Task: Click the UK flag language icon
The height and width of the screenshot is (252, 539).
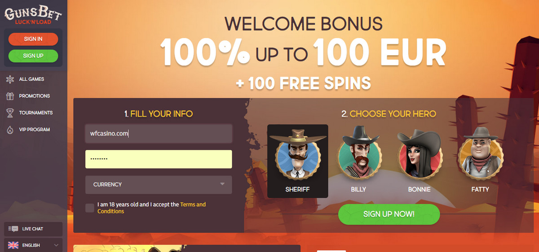Action: (x=13, y=245)
